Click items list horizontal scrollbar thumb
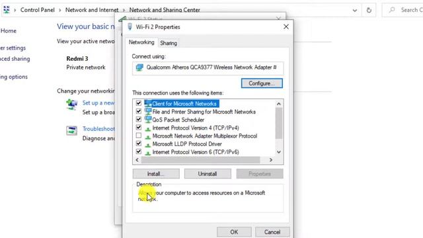 [200, 160]
